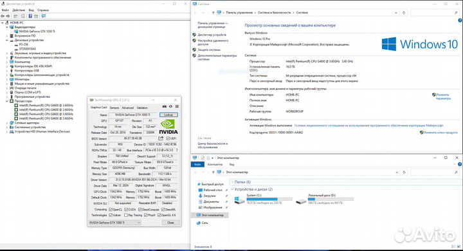
Task: Open the GPU selection dropdown in GPU-Z
Action: tap(115, 223)
